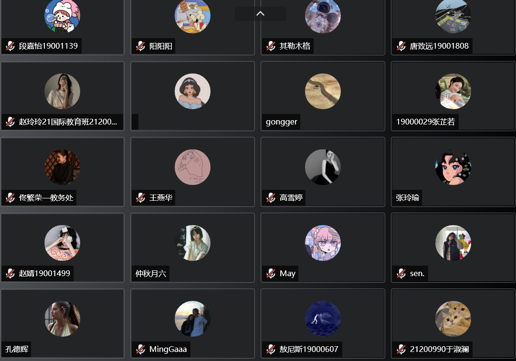The image size is (516, 361).
Task: Click the 19000029张芷若 name label
Action: click(425, 122)
